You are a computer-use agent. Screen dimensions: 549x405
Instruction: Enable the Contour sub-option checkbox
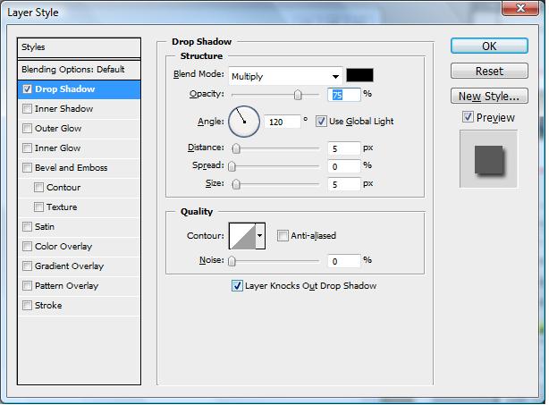[38, 187]
